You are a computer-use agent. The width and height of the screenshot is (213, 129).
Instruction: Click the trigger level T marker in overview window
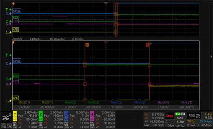point(8,10)
